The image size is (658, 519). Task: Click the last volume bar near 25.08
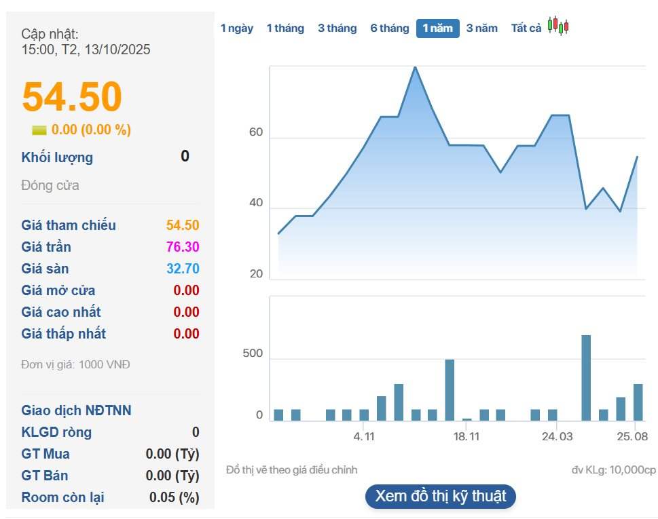(x=638, y=402)
